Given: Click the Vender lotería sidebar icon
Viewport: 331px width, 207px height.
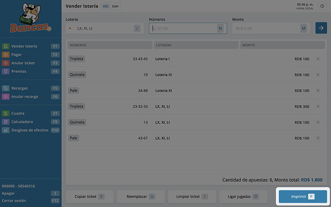Looking at the screenshot, I should (6, 46).
